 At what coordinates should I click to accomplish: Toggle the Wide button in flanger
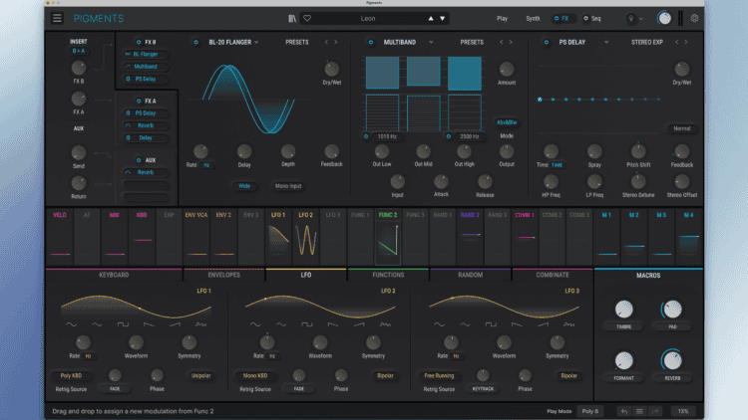coord(244,186)
